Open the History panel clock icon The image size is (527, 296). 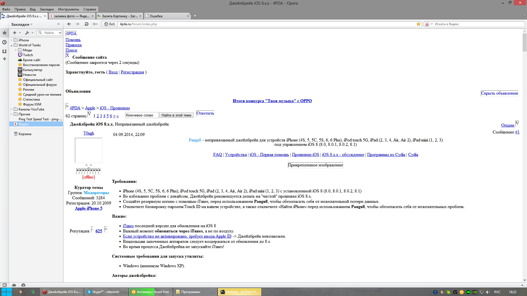click(4, 42)
